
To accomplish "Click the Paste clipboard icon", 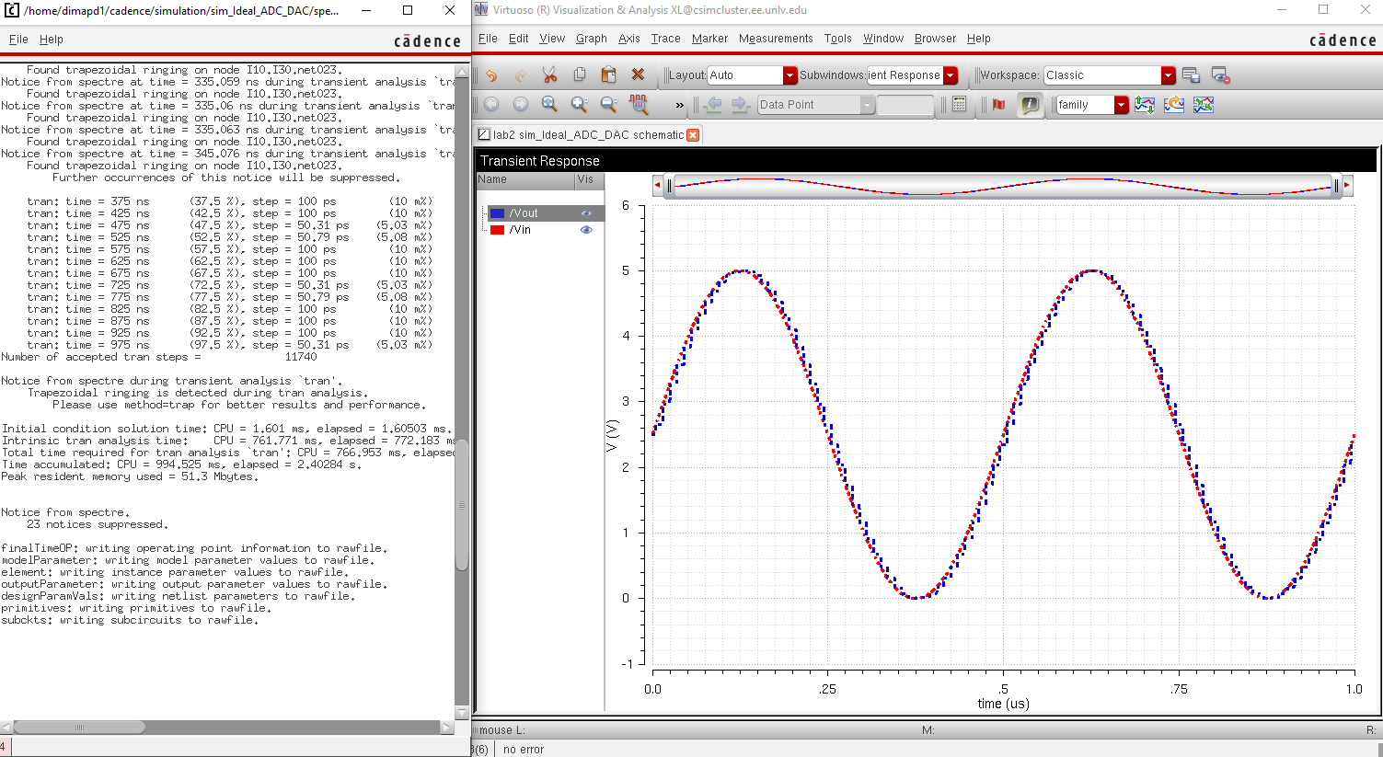I will click(608, 75).
